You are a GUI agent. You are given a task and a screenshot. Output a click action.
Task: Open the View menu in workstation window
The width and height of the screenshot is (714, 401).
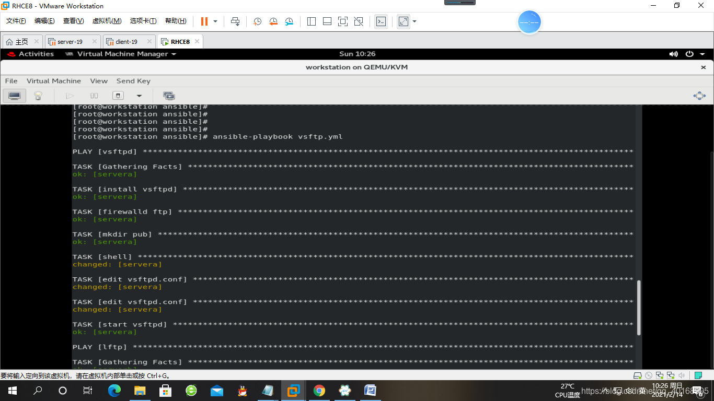[99, 81]
